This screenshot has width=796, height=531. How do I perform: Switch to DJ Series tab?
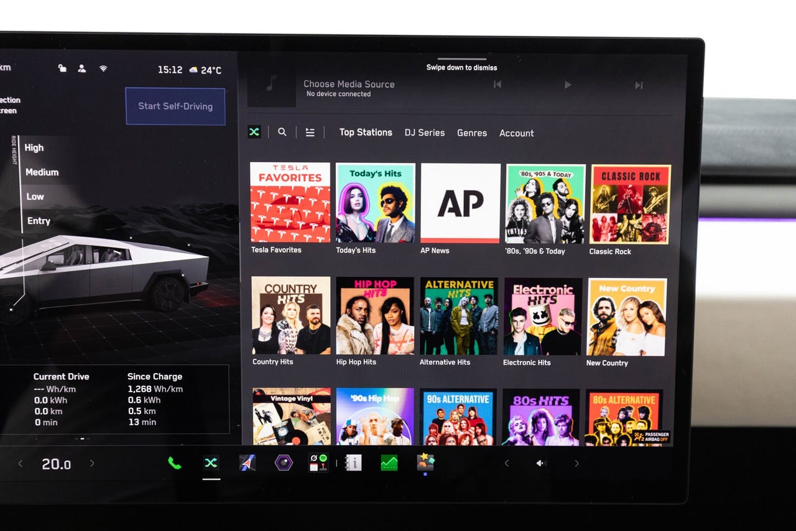[x=425, y=132]
